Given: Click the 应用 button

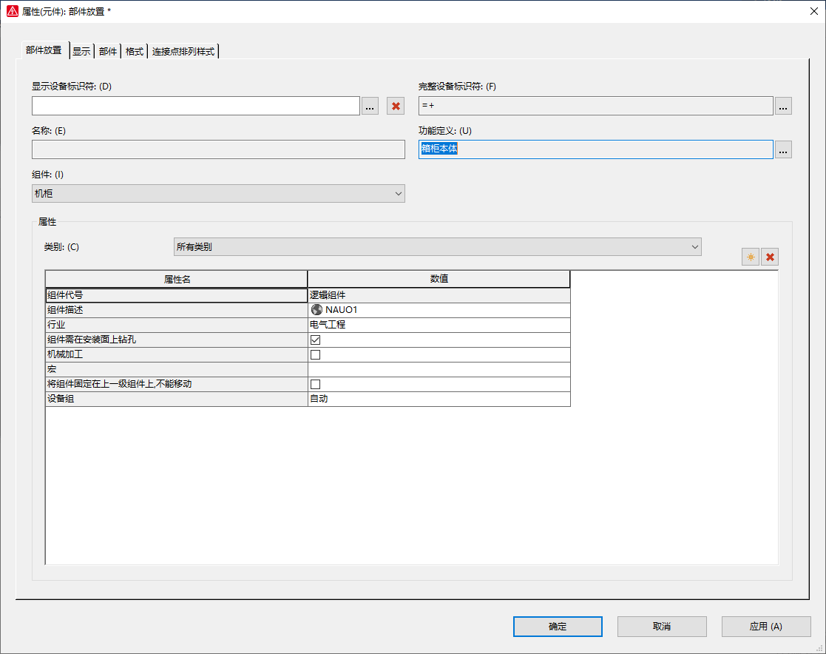Looking at the screenshot, I should [765, 626].
